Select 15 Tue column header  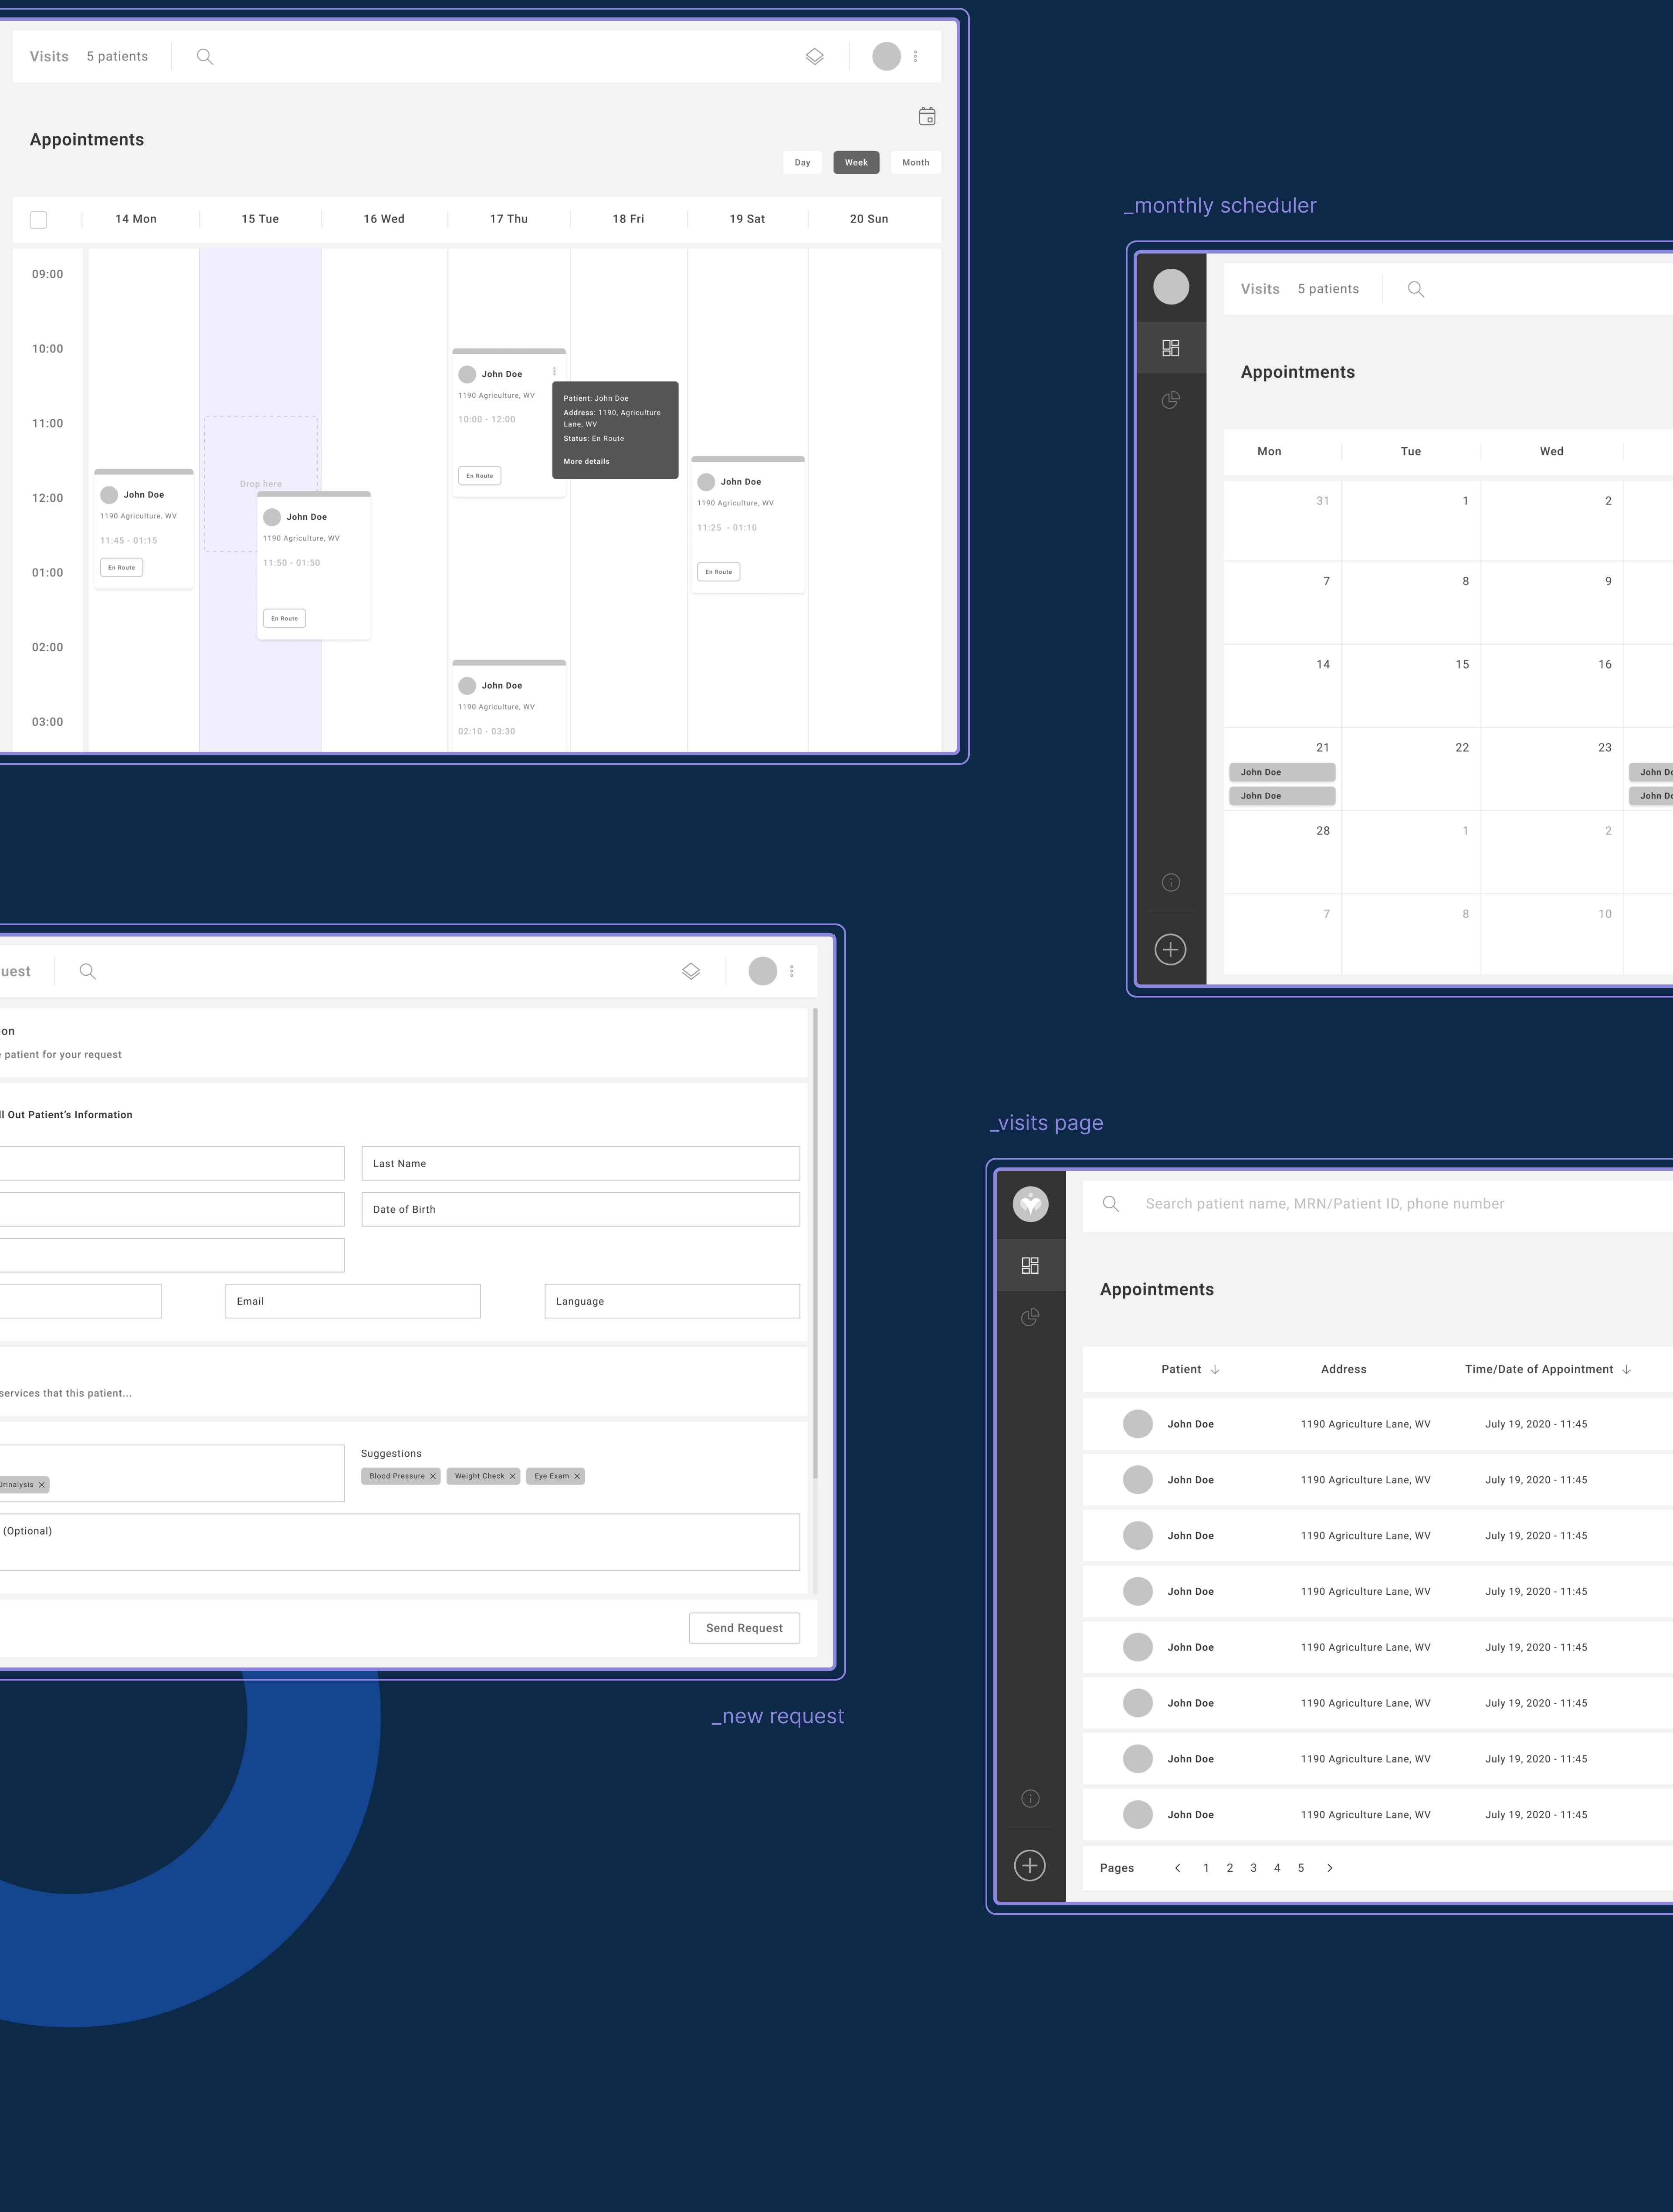(260, 219)
